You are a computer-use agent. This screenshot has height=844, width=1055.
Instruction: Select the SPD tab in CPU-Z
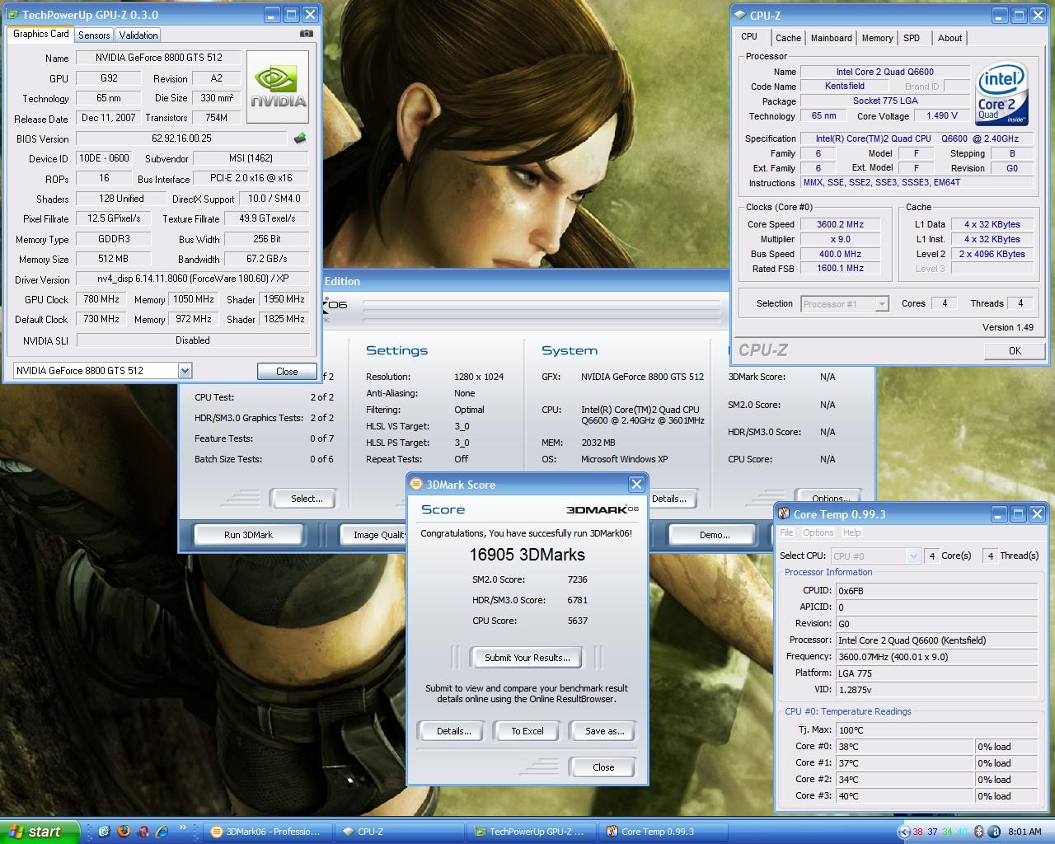pyautogui.click(x=912, y=38)
